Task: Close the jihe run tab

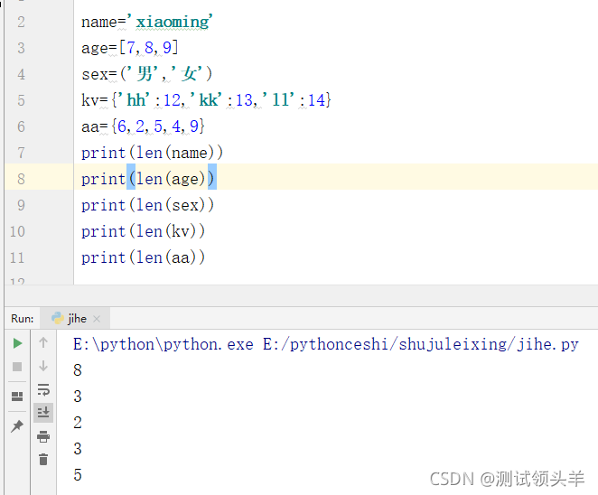Action: click(x=98, y=318)
